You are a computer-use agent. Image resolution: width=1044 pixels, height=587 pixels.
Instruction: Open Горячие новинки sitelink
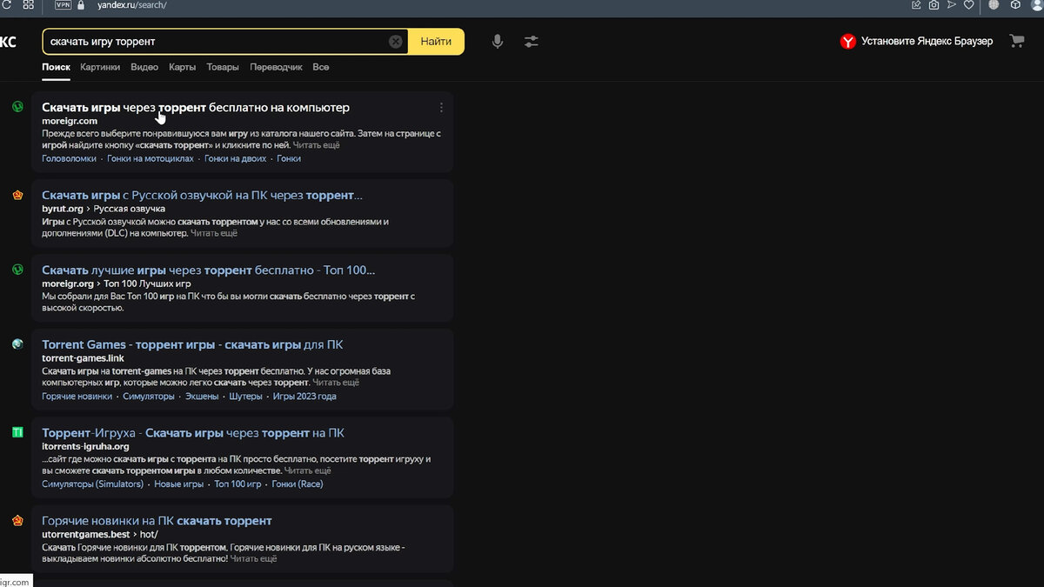point(77,397)
